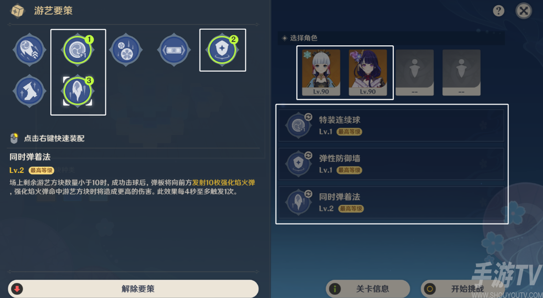Select the flower petals stratagem icon

pos(126,50)
